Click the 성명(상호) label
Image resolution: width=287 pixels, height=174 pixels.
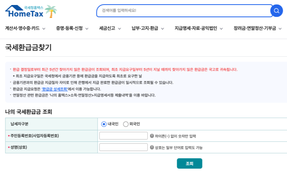coord(19,147)
